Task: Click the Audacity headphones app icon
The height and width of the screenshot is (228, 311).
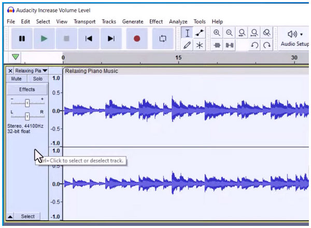Action: pos(11,10)
